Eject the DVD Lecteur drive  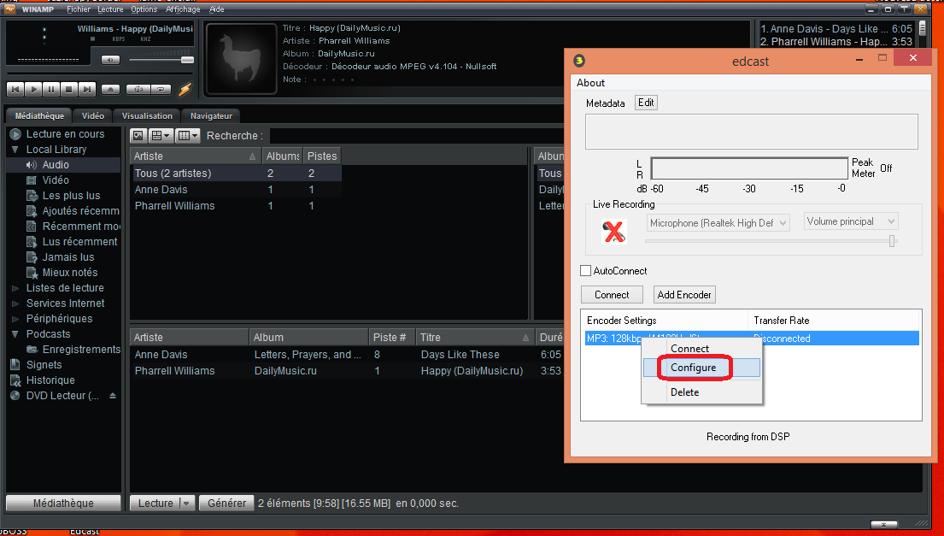click(113, 396)
